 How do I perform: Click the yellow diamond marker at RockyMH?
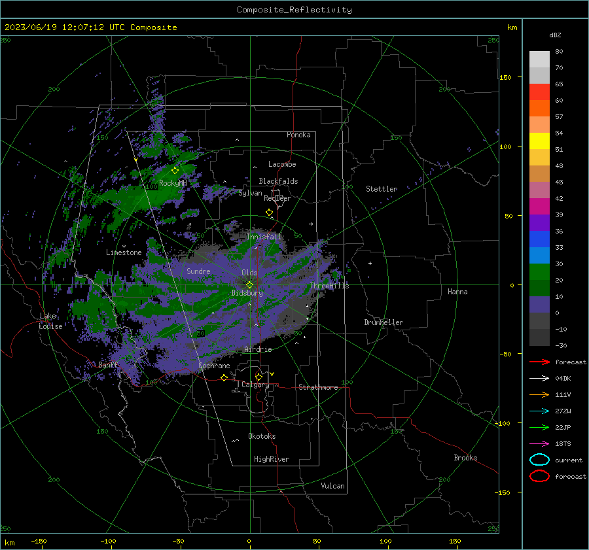[175, 171]
